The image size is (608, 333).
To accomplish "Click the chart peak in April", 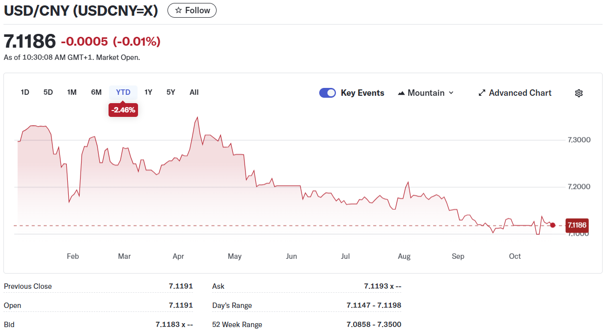I will coord(197,117).
